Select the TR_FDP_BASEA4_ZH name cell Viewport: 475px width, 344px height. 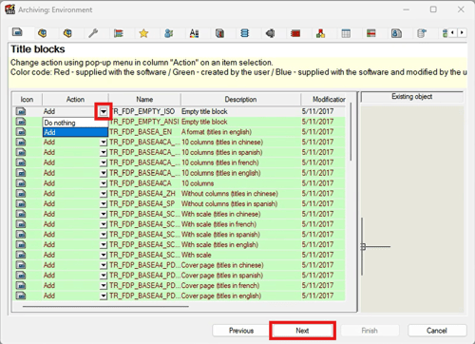click(144, 193)
